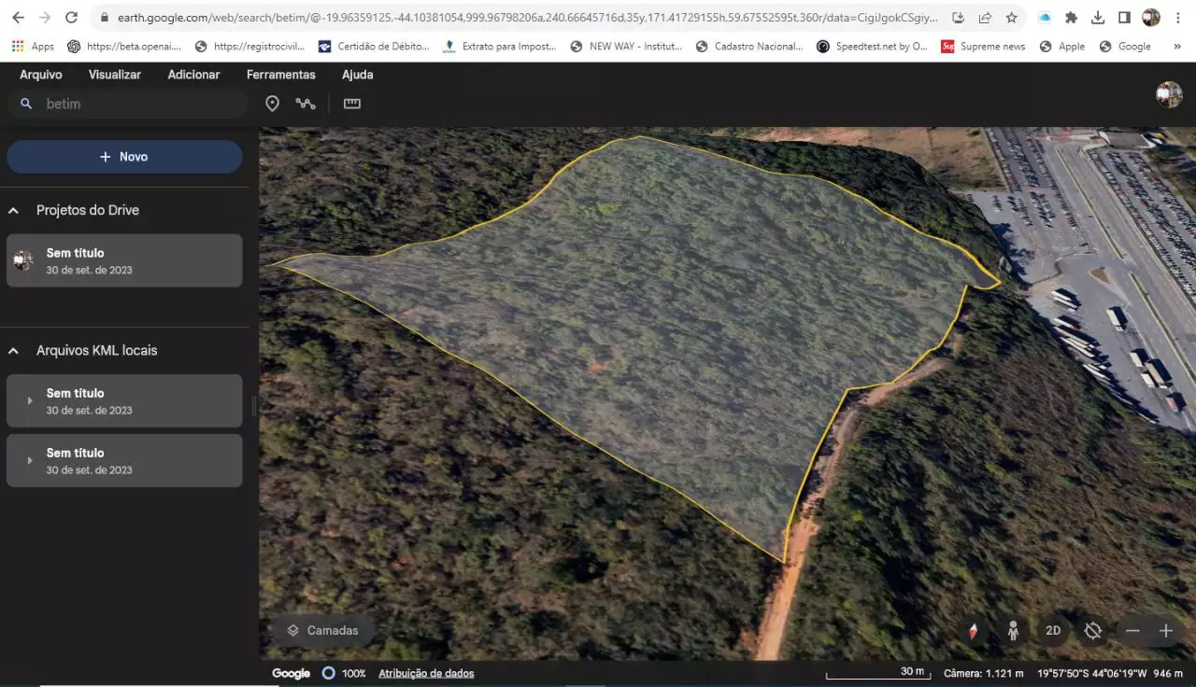
Task: Select the Draw path or polygon tool
Action: (306, 104)
